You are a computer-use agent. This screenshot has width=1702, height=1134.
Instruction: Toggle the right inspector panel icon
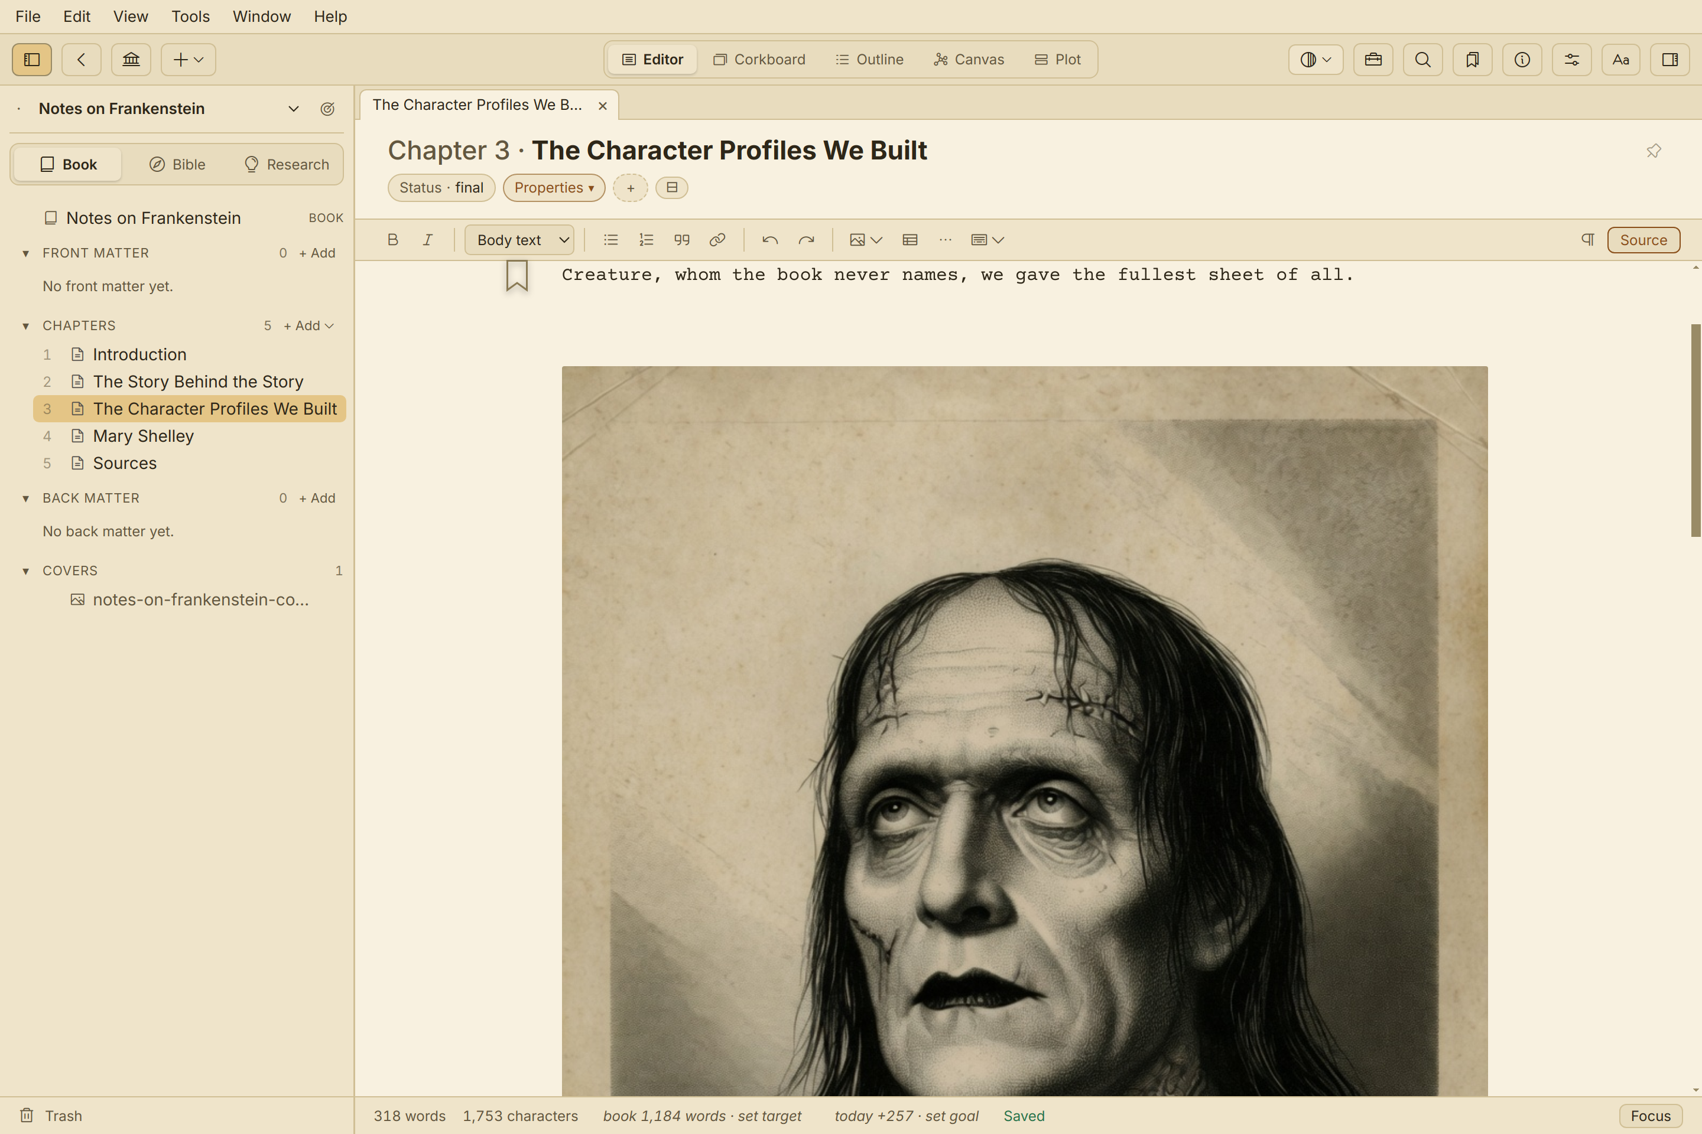point(1670,59)
